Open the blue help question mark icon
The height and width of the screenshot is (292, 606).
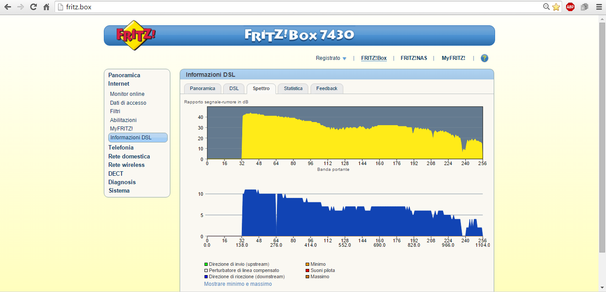coord(484,58)
